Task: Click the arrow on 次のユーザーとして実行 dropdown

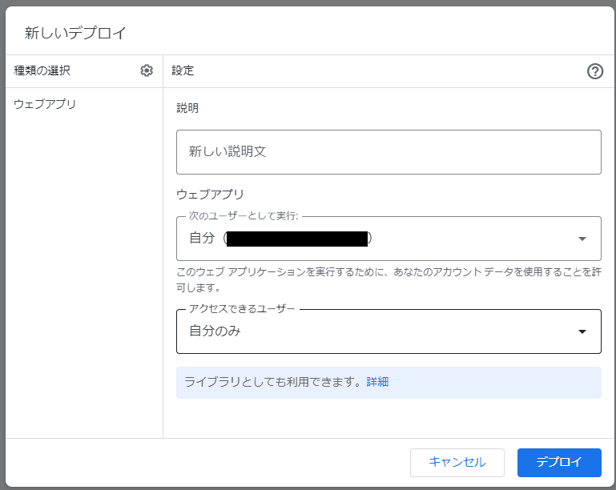Action: click(582, 239)
